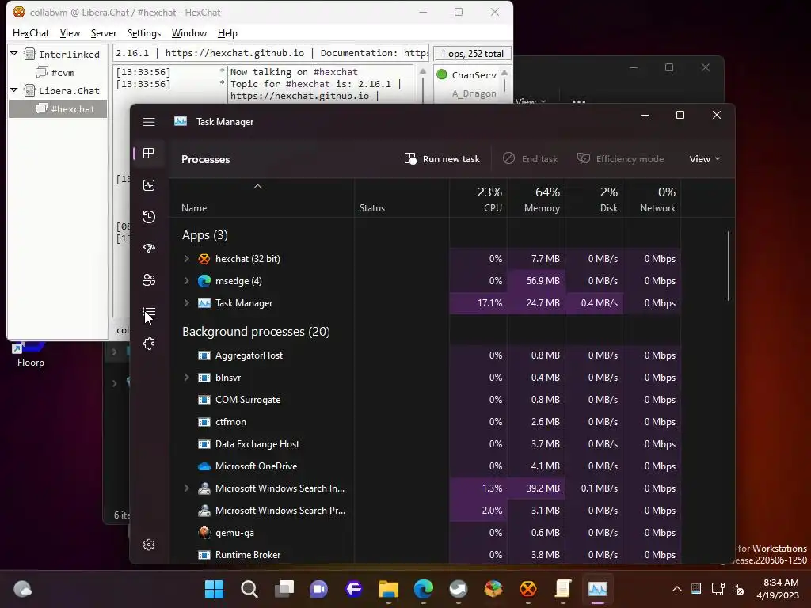Open Services page in Task Manager sidebar
811x608 pixels.
coord(149,344)
